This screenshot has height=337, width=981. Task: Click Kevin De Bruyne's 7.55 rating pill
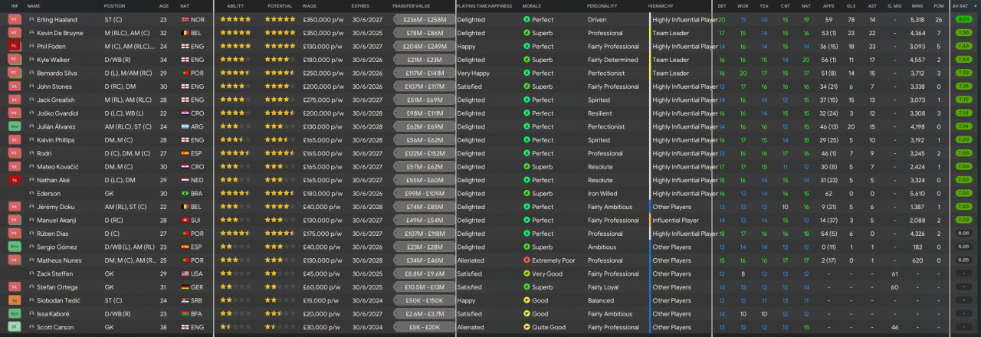[963, 33]
